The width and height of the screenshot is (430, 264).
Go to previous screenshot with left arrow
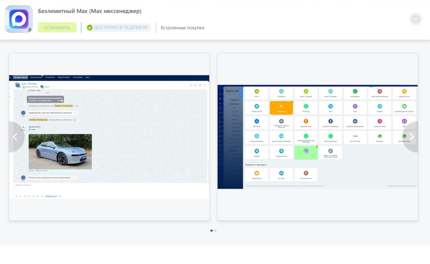click(x=15, y=137)
